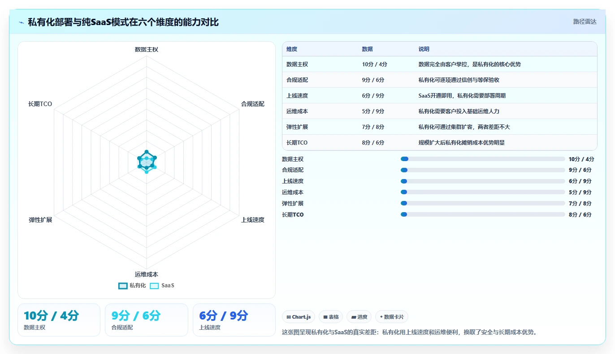Click the summary sentence below the chips

coord(409,332)
